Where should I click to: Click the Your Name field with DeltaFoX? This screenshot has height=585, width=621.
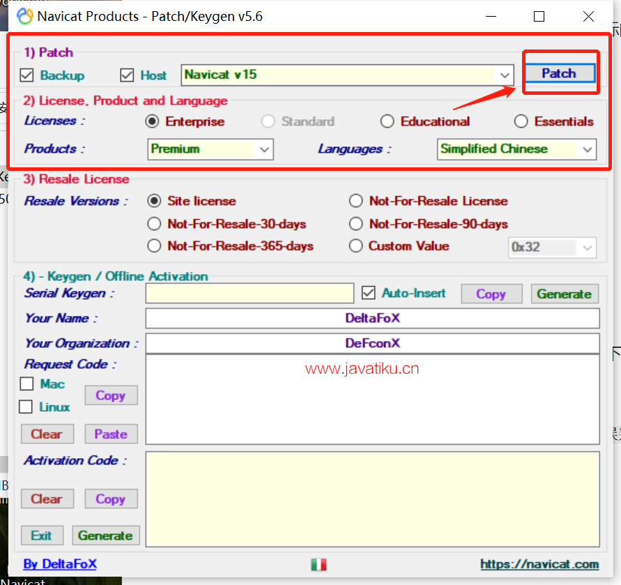[x=372, y=318]
